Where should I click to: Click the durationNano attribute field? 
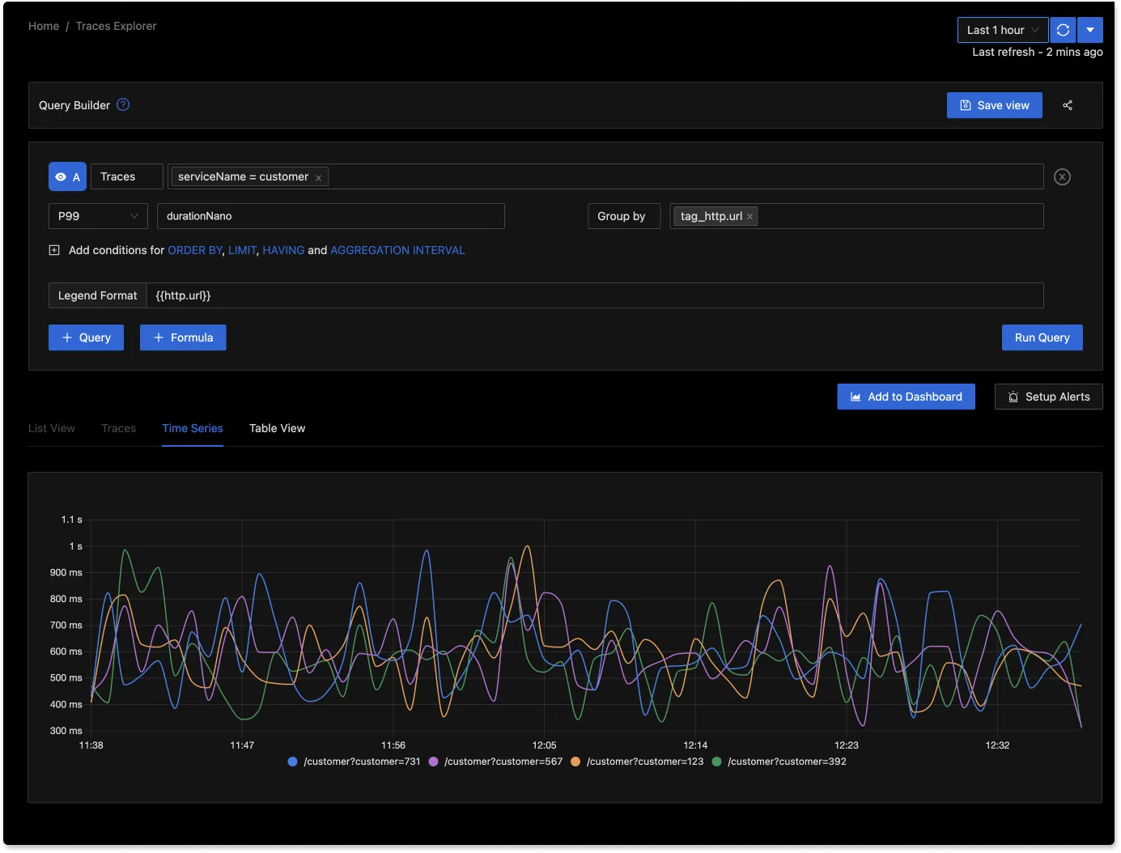point(331,216)
